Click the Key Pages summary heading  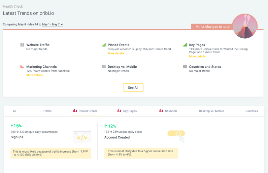tap(197, 45)
